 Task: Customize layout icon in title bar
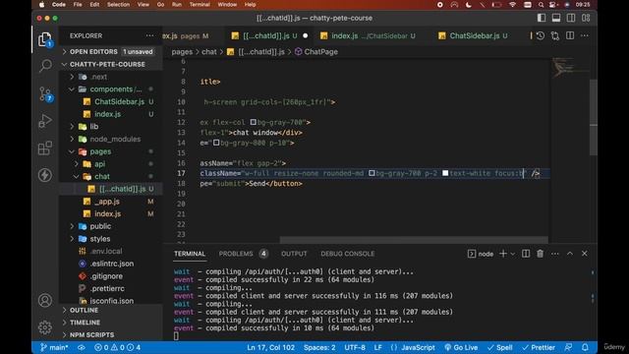pyautogui.click(x=586, y=18)
